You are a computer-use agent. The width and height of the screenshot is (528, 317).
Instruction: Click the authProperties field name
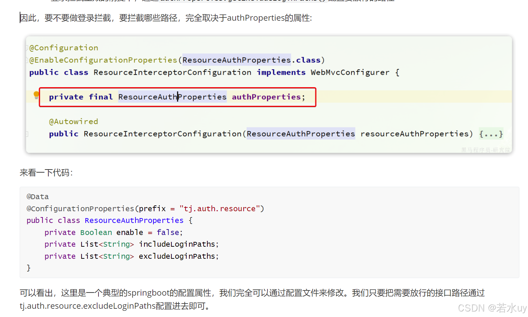(x=266, y=97)
